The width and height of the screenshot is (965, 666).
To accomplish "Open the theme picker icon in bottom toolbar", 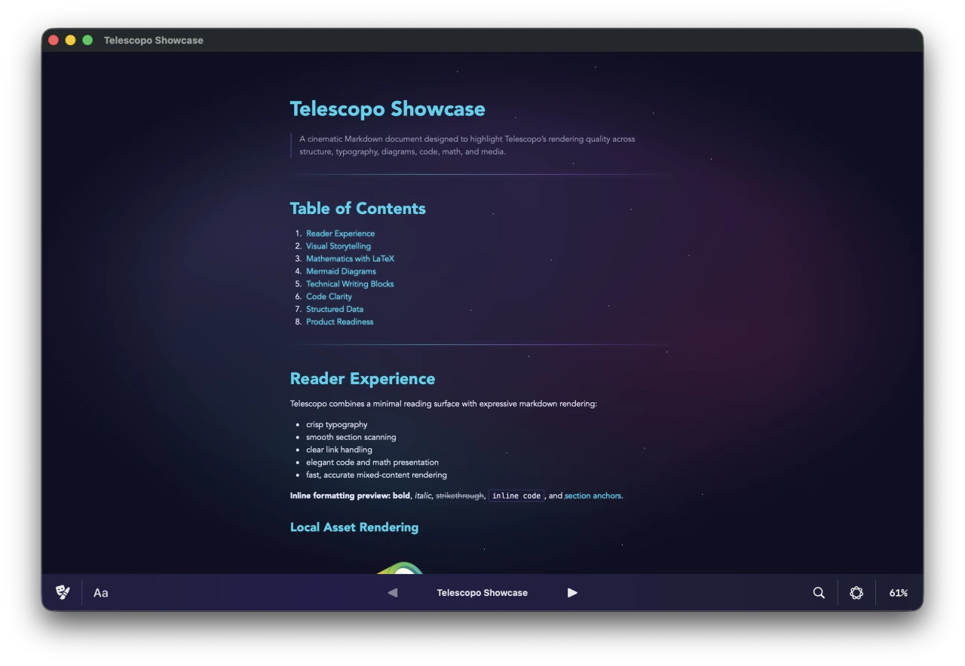I will [x=63, y=593].
